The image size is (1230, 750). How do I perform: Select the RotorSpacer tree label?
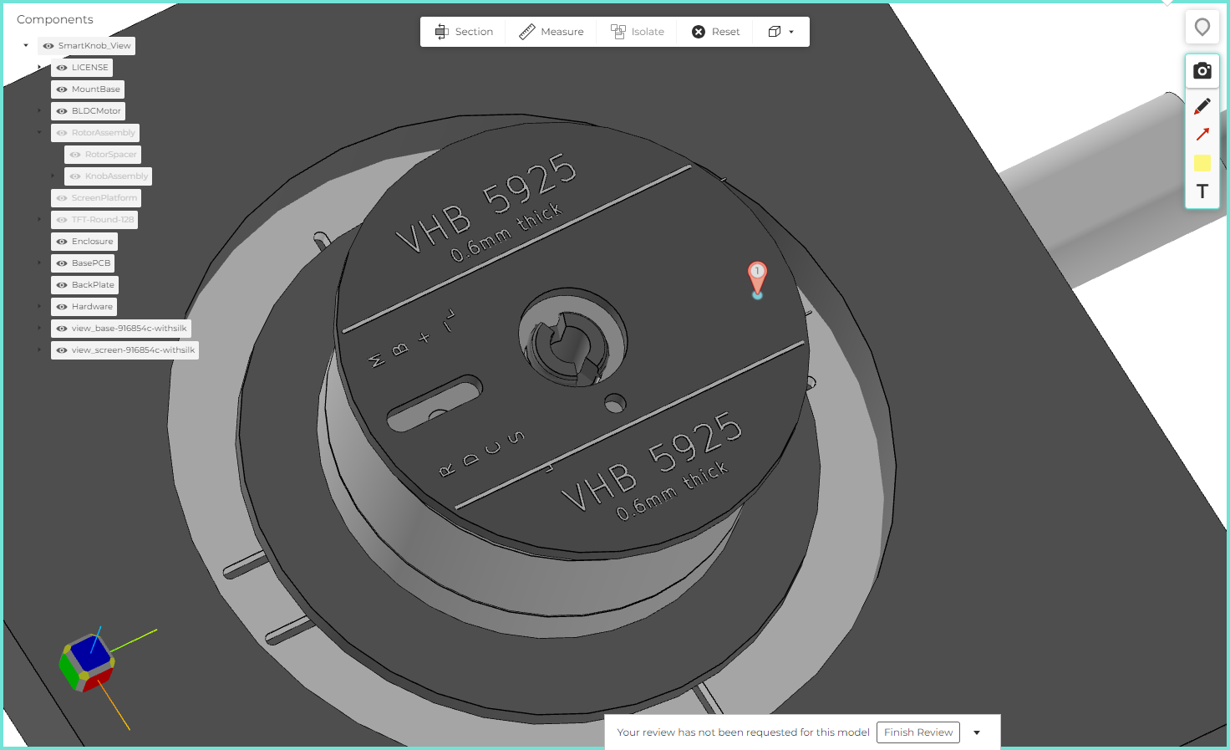point(111,155)
